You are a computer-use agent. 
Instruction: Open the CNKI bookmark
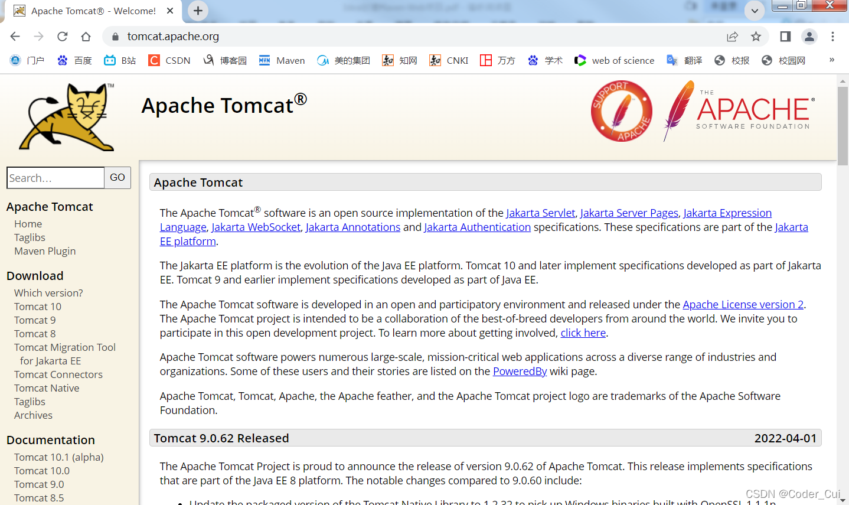(449, 60)
